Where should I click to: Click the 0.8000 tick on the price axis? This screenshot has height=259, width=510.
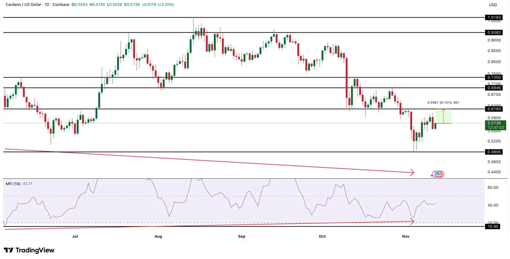pyautogui.click(x=494, y=62)
